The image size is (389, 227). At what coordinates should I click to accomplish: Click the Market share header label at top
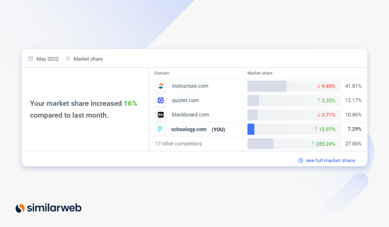click(x=88, y=59)
